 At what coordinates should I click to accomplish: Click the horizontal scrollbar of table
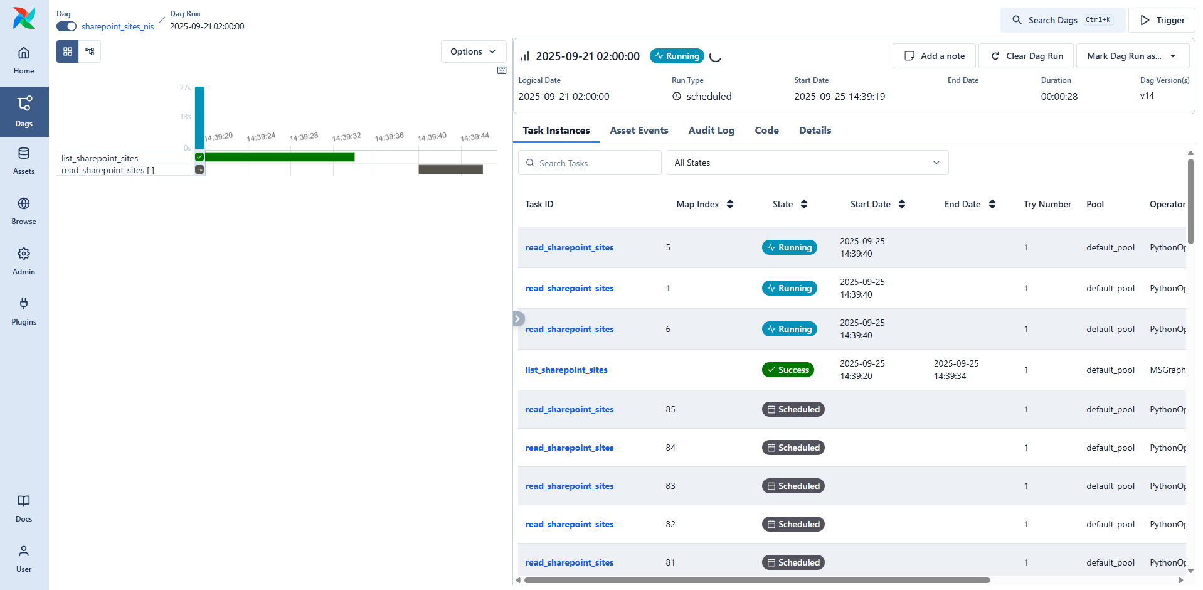coord(757,580)
